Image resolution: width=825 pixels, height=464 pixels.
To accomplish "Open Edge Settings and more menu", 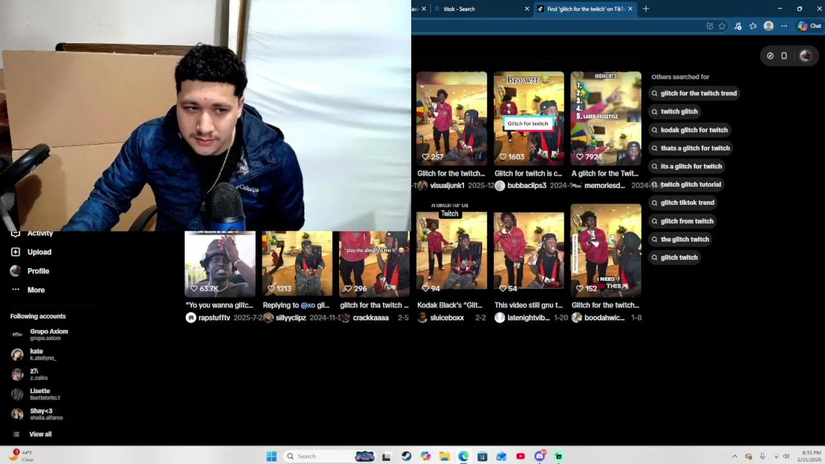I will click(x=784, y=26).
